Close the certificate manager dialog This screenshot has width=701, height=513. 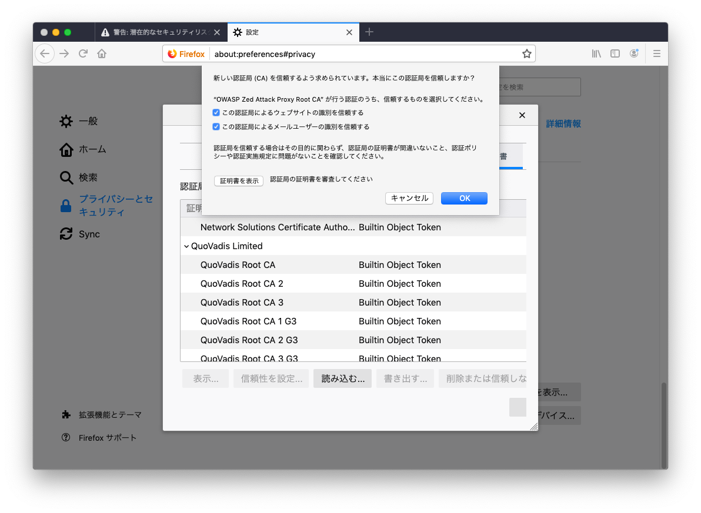[522, 115]
